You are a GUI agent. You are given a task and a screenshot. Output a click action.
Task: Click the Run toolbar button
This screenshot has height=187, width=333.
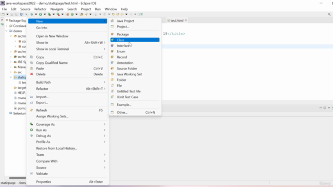(41, 15)
